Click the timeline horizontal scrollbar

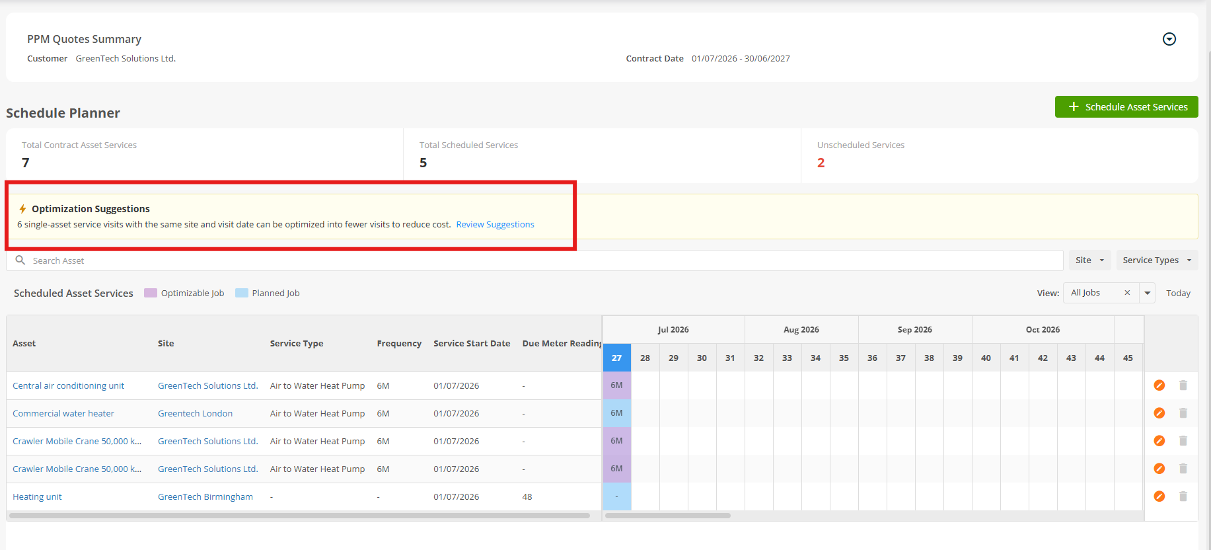coord(668,516)
